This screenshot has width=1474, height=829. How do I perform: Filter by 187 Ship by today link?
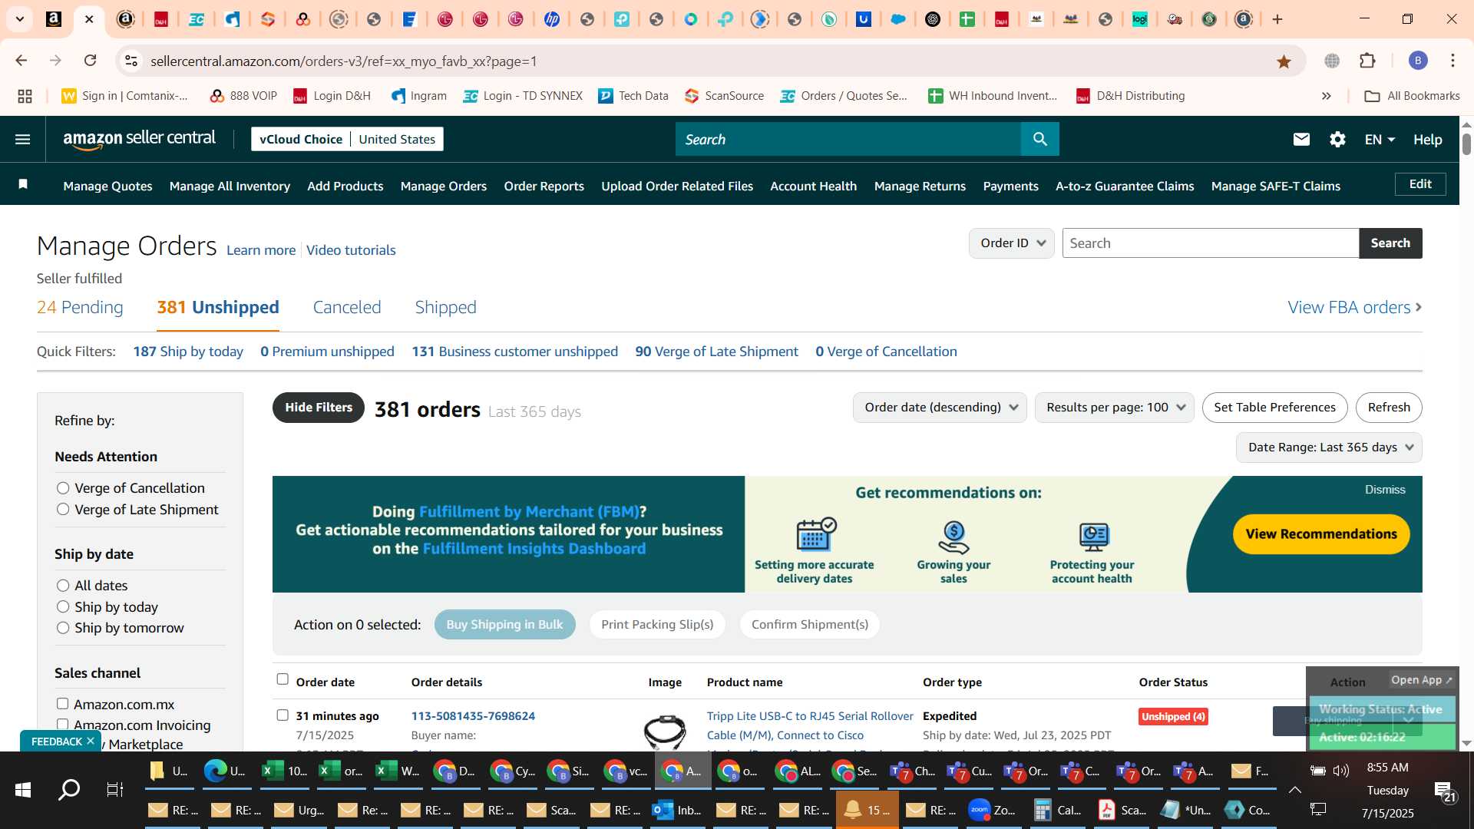[188, 352]
